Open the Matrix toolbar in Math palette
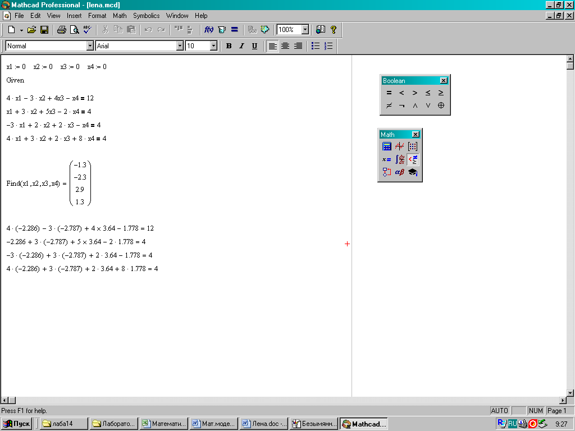575x431 pixels. coord(413,146)
